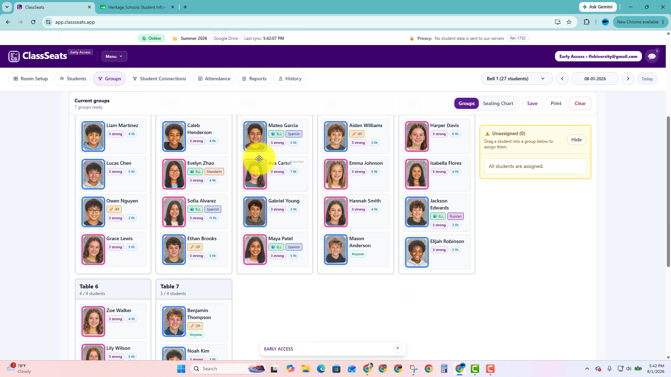Clear all current groups

pyautogui.click(x=580, y=103)
